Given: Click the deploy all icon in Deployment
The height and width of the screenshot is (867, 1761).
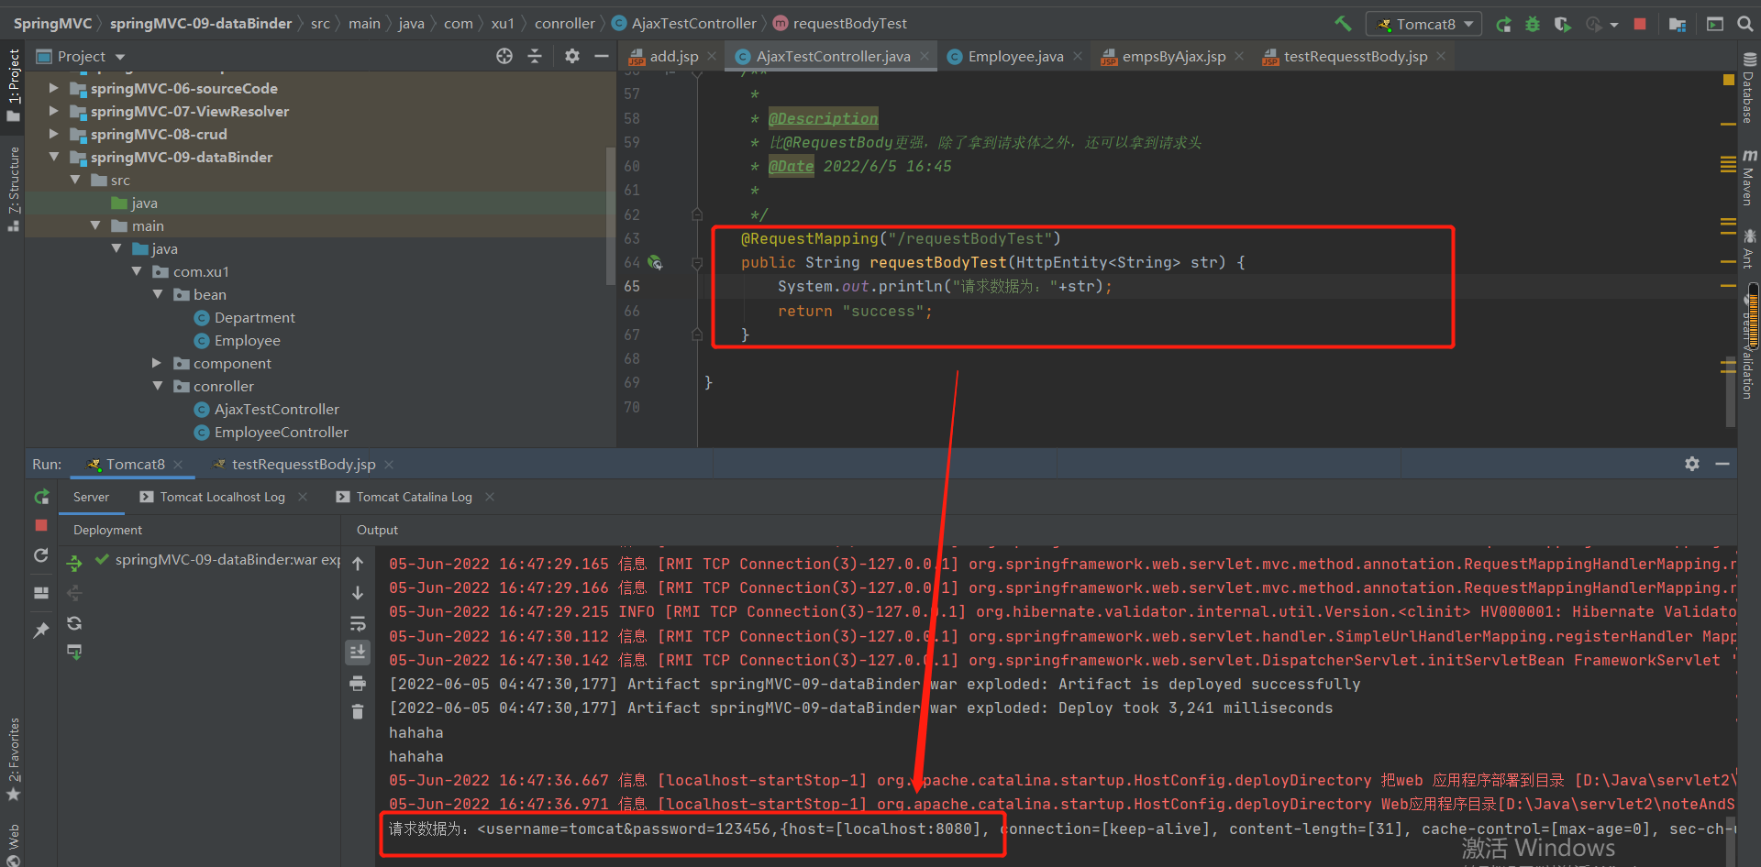Looking at the screenshot, I should 74,564.
